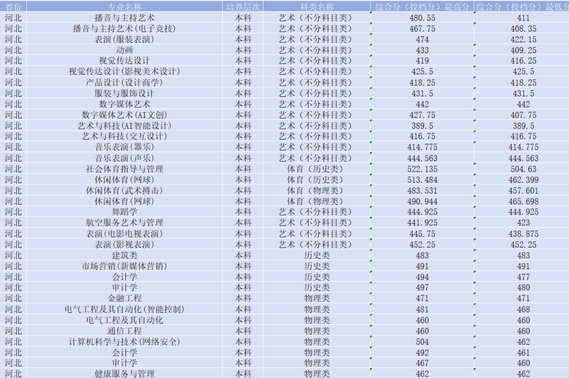Click the 通信工程 major cell

(x=124, y=331)
